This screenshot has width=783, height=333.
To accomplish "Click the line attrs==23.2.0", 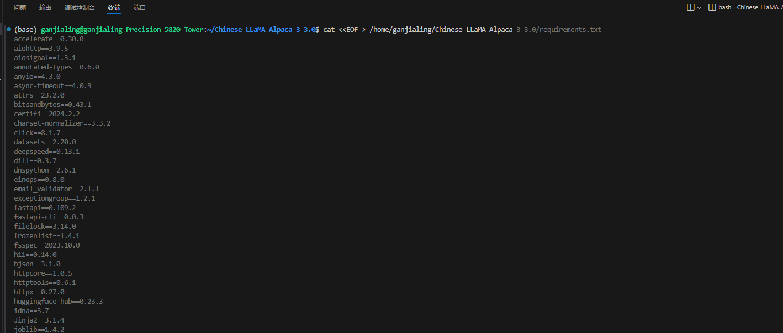I will (x=39, y=95).
